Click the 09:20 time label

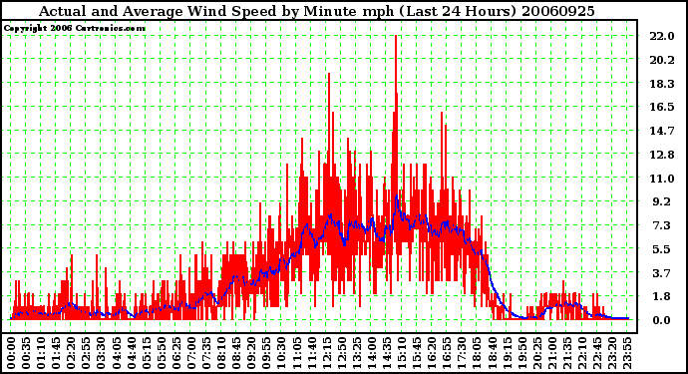point(251,353)
